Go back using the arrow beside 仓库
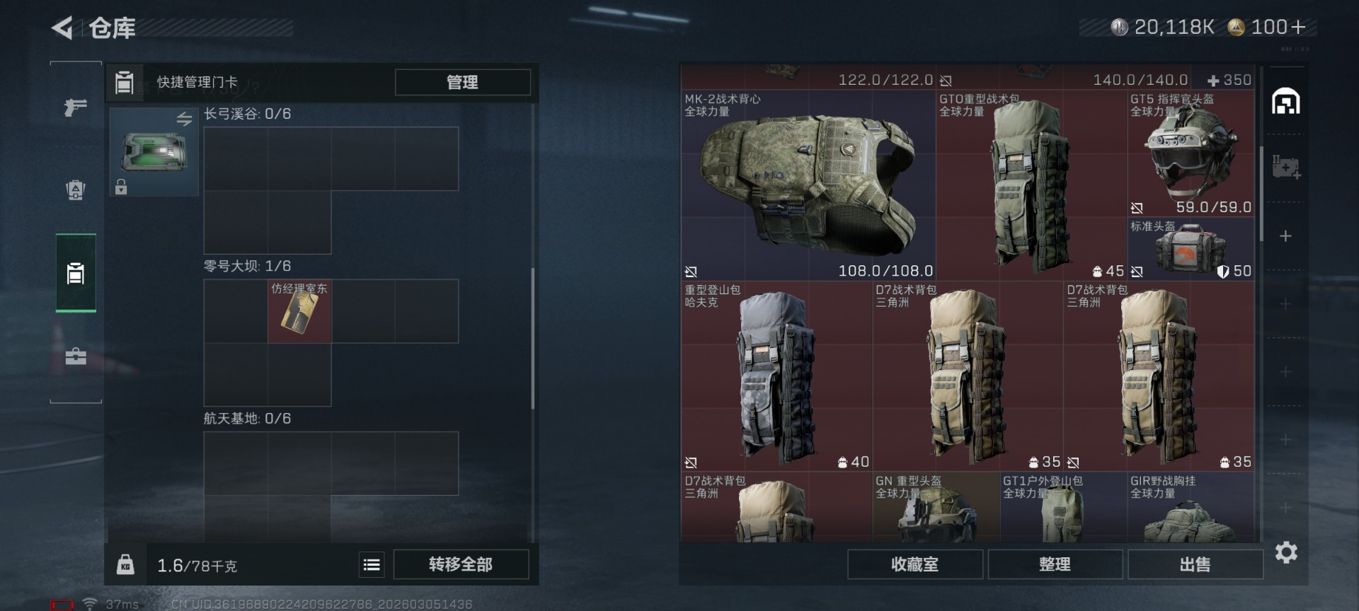 point(62,28)
